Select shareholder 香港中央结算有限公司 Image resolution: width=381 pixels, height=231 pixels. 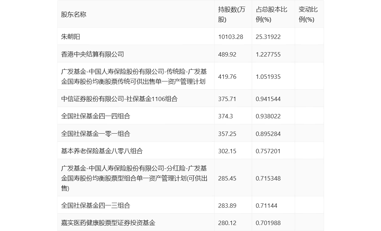click(92, 54)
